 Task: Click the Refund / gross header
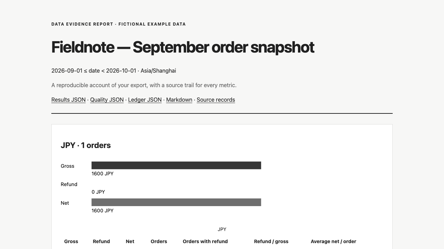pos(271,241)
